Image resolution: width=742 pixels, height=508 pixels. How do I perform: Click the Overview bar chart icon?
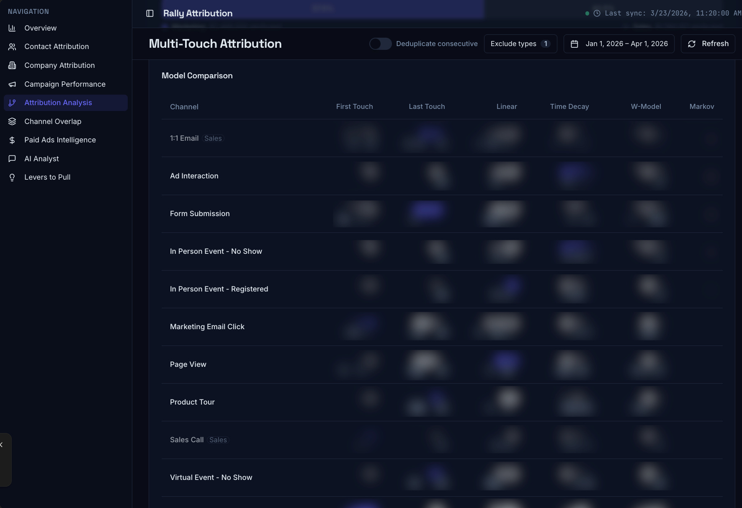pos(12,28)
